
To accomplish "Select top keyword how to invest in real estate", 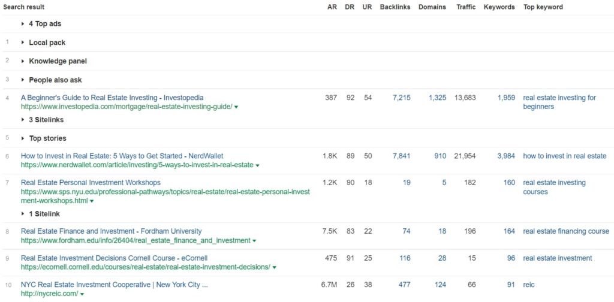I will [x=565, y=156].
